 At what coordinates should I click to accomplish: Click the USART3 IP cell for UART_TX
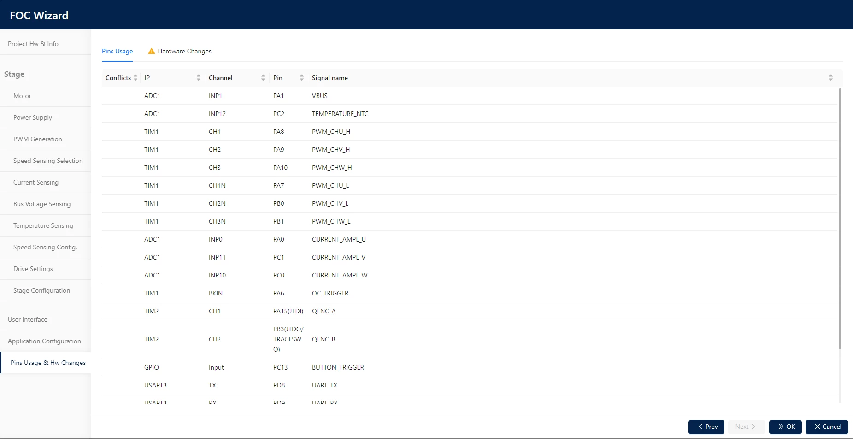coord(155,385)
